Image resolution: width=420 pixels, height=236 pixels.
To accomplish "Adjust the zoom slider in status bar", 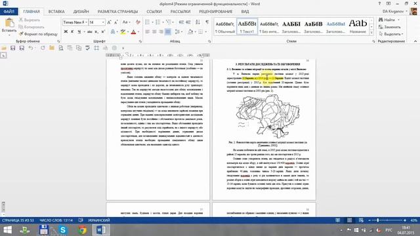I will point(378,220).
